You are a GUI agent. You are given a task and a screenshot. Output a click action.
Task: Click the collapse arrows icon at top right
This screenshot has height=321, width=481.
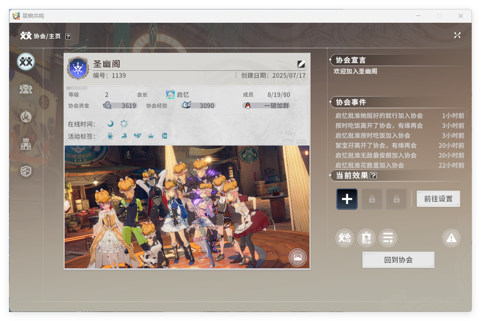[x=457, y=35]
